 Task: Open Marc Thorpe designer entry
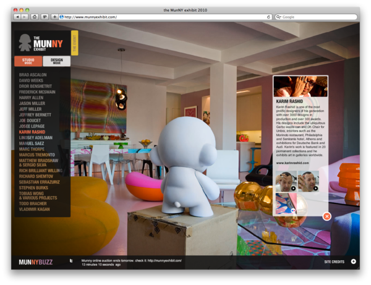32,149
